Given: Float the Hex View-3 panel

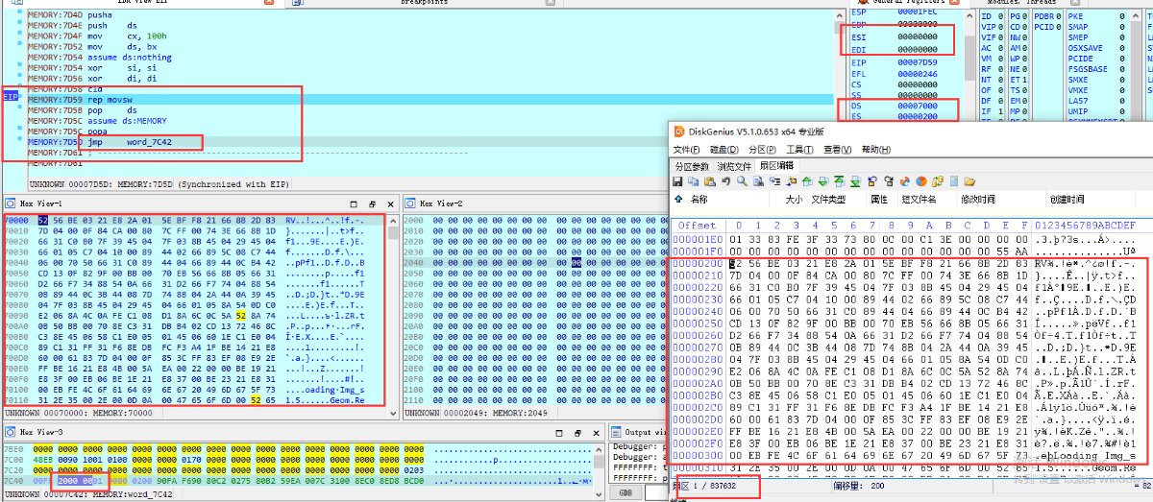Looking at the screenshot, I should click(577, 433).
